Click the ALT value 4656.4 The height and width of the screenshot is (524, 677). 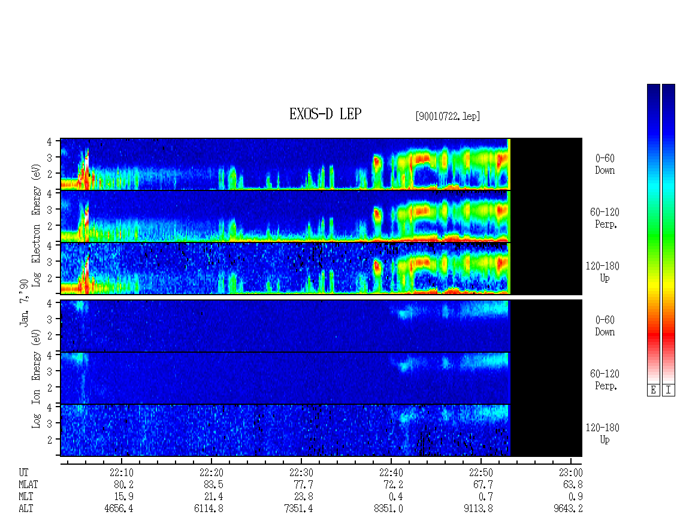[119, 509]
